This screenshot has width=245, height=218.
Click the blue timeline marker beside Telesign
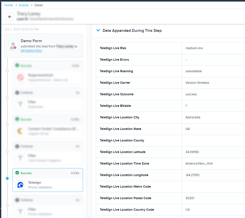pos(7,178)
